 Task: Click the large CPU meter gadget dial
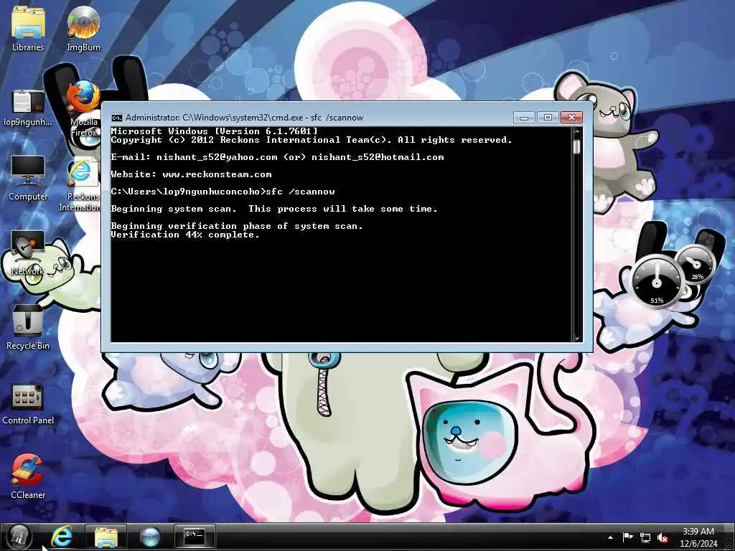[x=657, y=281]
